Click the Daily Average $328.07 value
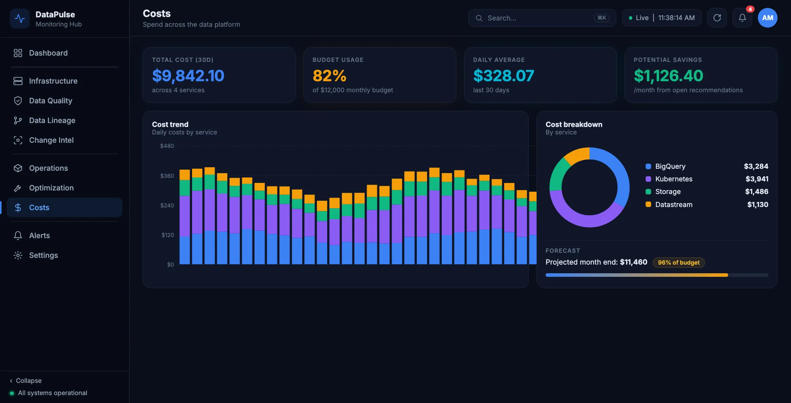 (x=503, y=75)
